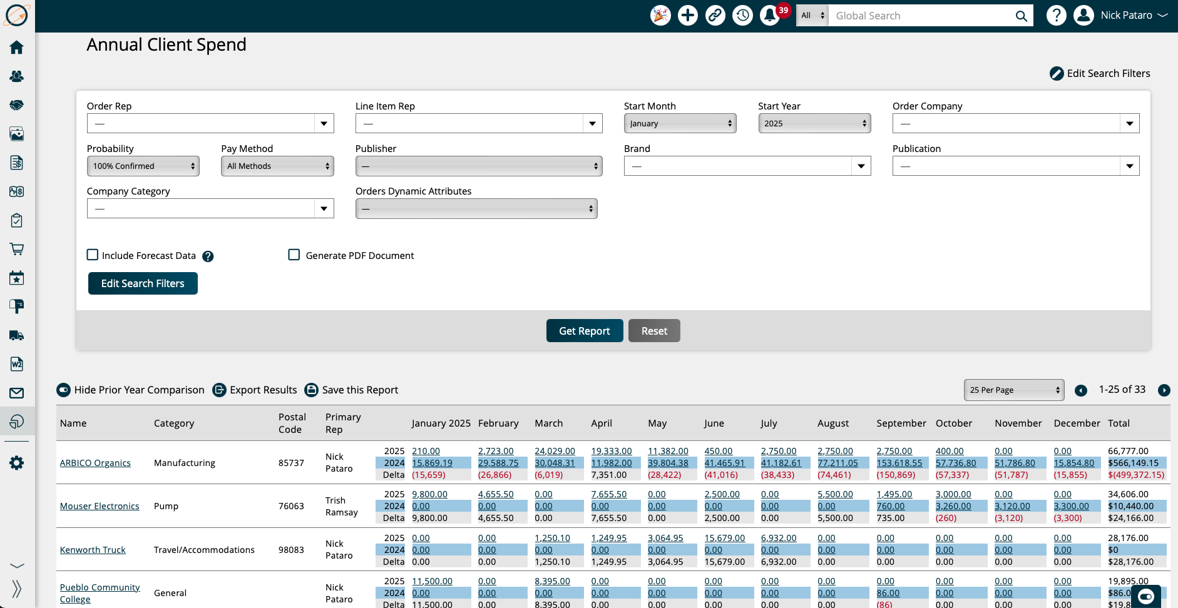Open the invoice document icon in sidebar

(17, 163)
